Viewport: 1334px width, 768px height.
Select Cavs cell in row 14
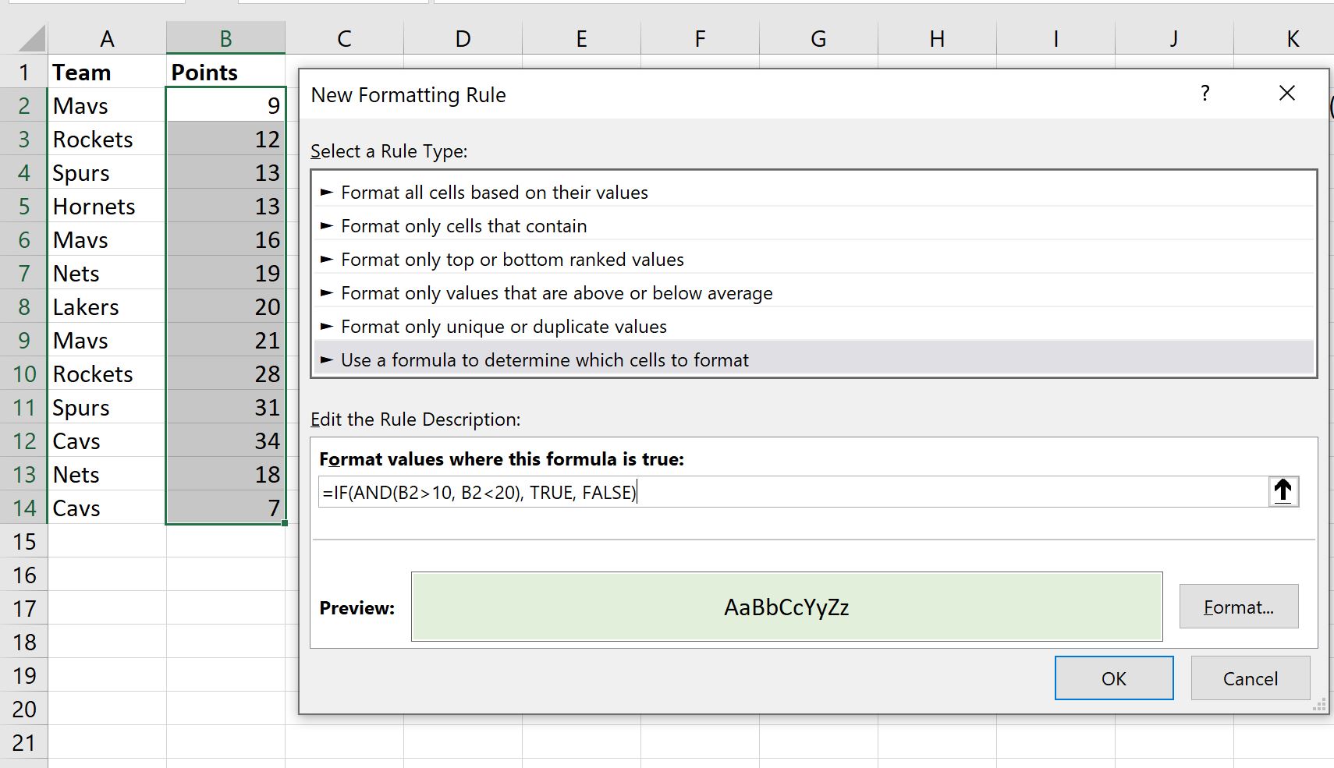click(107, 508)
